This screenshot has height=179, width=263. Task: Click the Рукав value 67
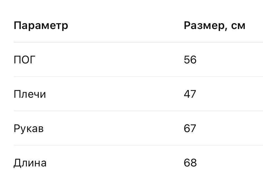(190, 128)
